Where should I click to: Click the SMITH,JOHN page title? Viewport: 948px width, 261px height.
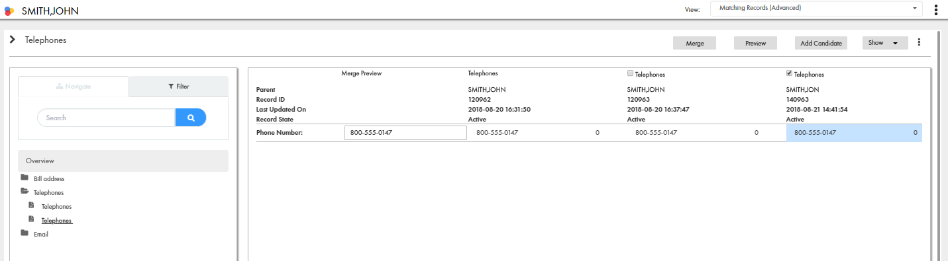50,11
